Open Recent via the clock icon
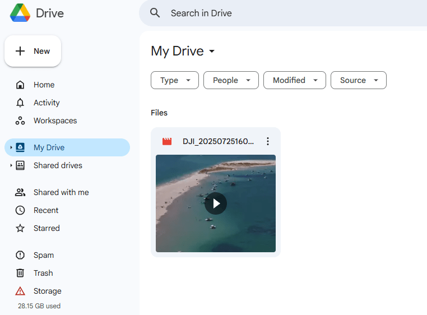Image resolution: width=427 pixels, height=315 pixels. pyautogui.click(x=20, y=210)
